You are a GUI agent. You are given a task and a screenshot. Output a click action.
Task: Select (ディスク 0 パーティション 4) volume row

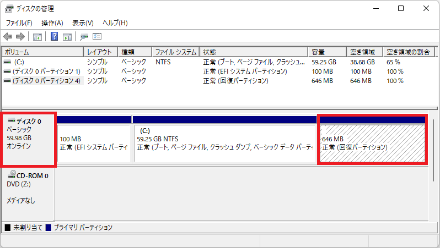pyautogui.click(x=46, y=81)
